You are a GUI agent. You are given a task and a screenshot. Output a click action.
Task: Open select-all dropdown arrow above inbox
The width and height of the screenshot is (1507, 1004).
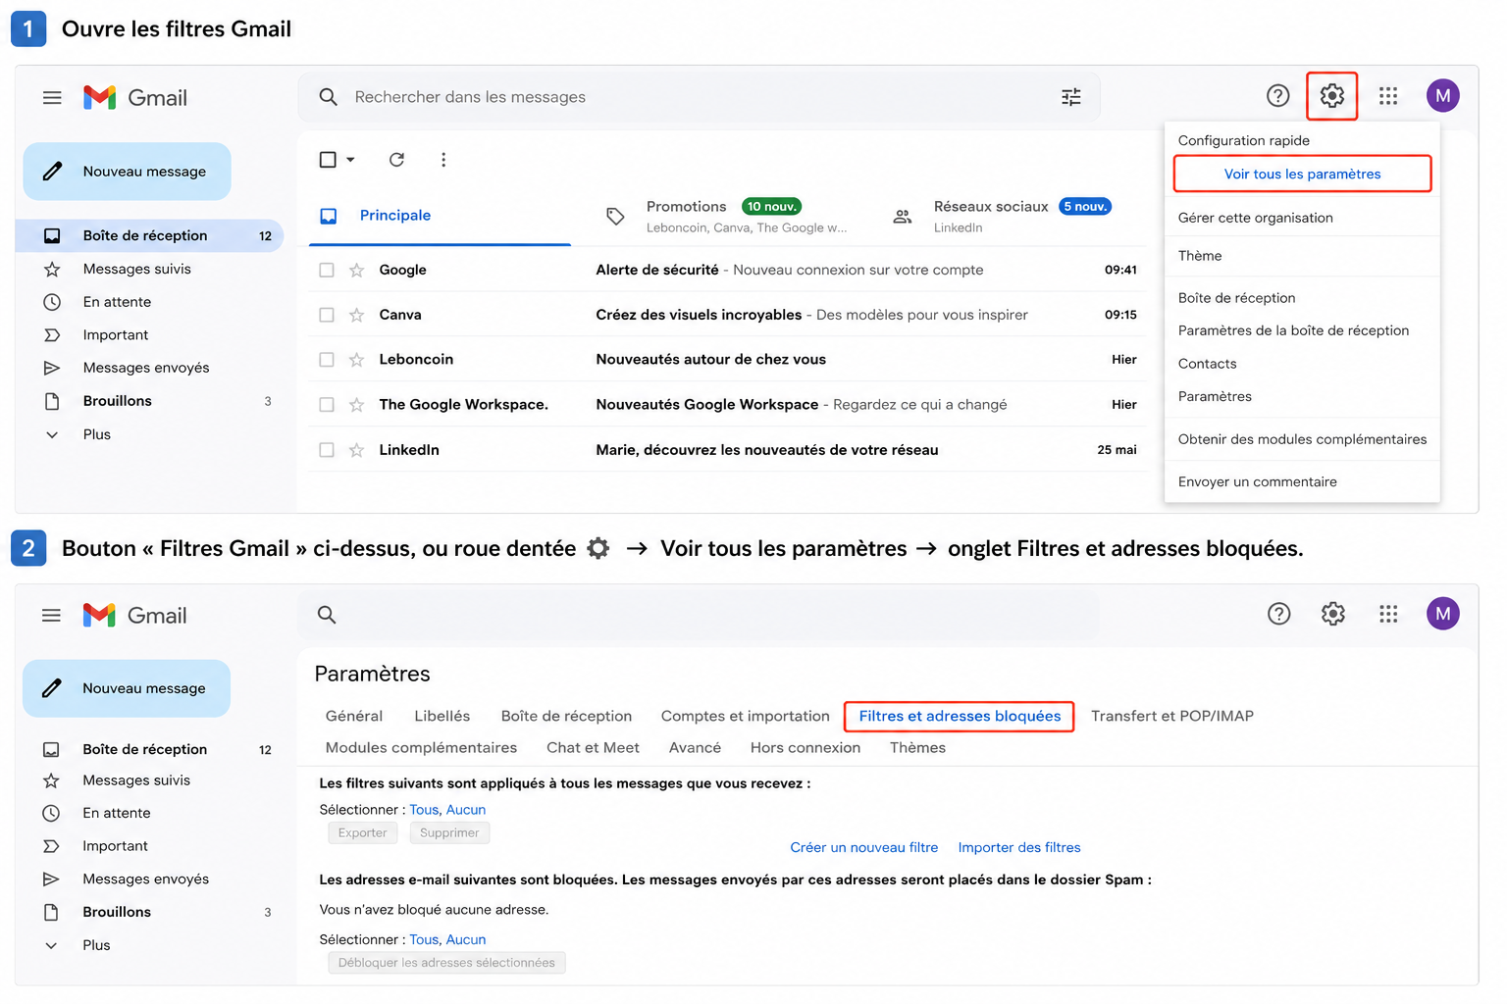coord(350,160)
